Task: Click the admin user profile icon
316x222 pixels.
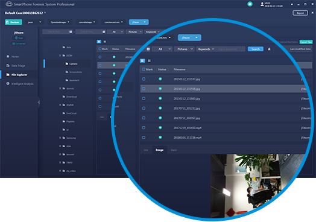Action: (x=262, y=4)
